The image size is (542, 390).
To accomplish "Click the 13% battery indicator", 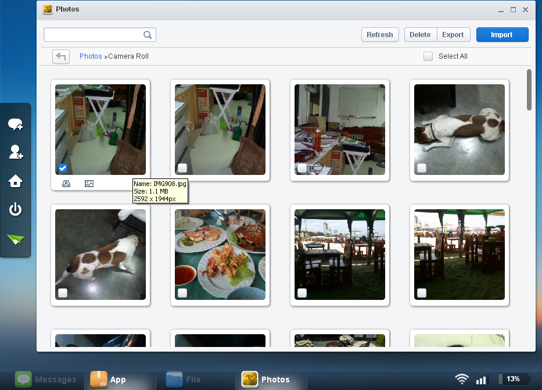I will point(513,379).
